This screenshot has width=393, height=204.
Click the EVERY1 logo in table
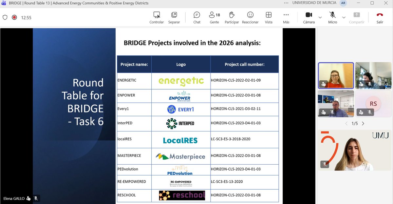[x=180, y=109]
